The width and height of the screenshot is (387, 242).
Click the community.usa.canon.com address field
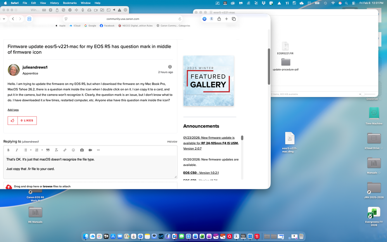123,19
